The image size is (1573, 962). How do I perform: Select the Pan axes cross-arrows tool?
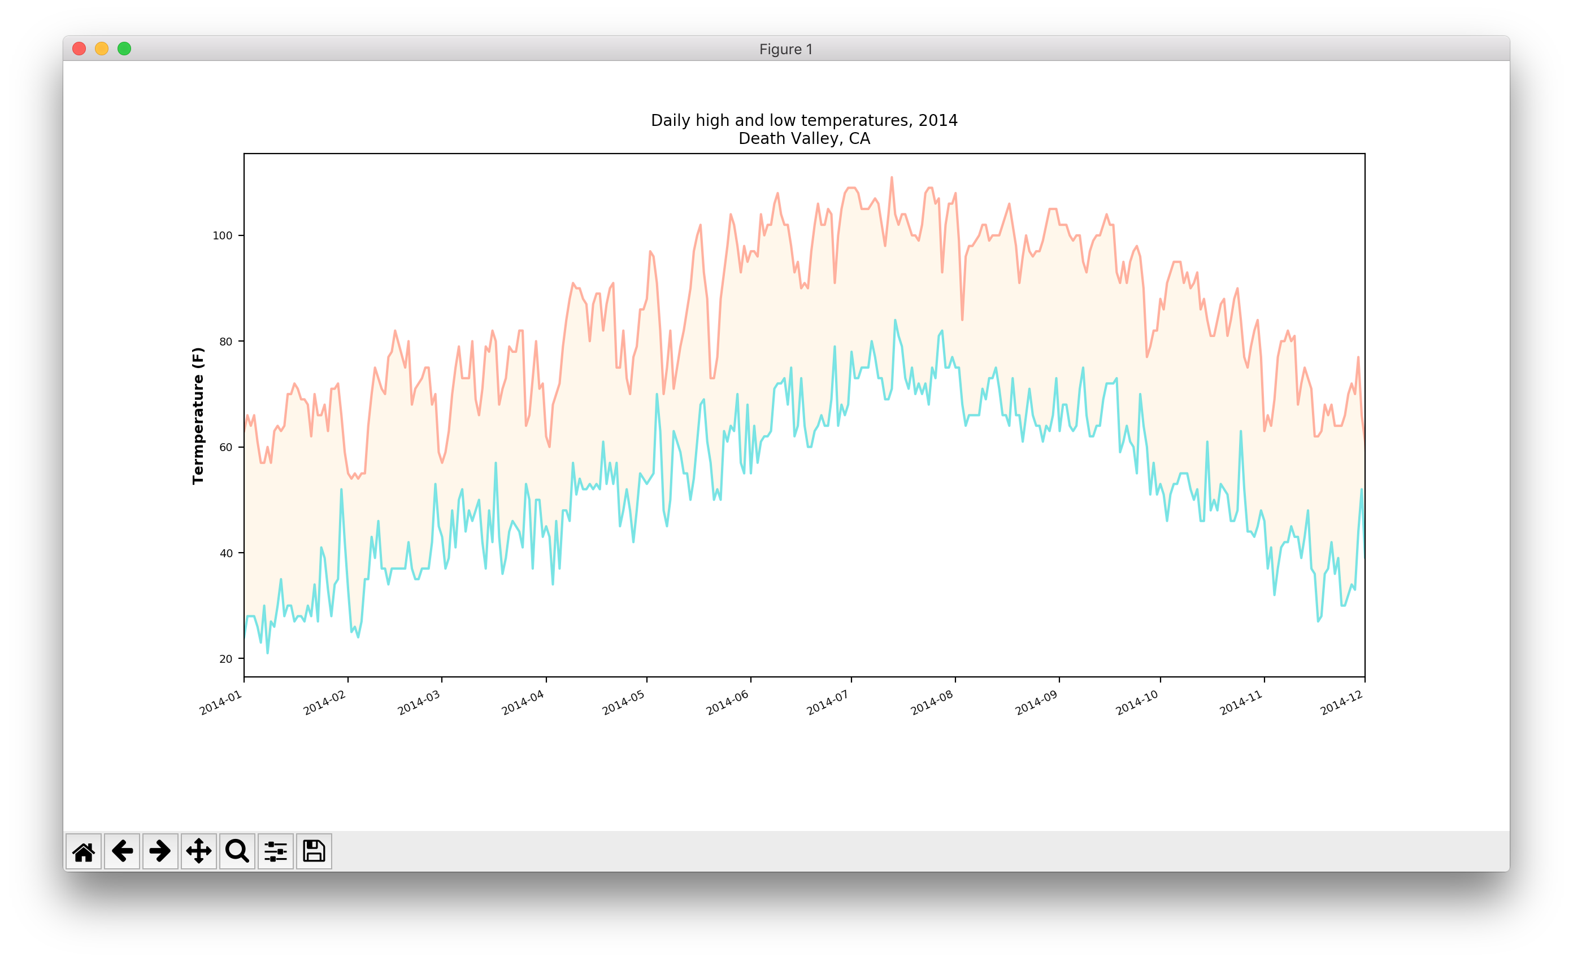(x=198, y=851)
